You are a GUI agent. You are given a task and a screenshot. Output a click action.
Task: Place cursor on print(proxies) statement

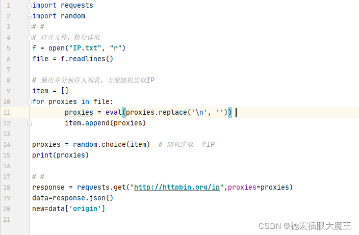(60, 155)
